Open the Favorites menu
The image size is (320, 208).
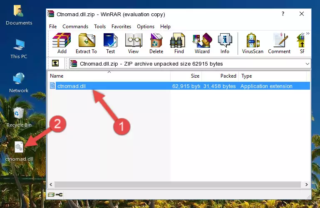click(121, 27)
